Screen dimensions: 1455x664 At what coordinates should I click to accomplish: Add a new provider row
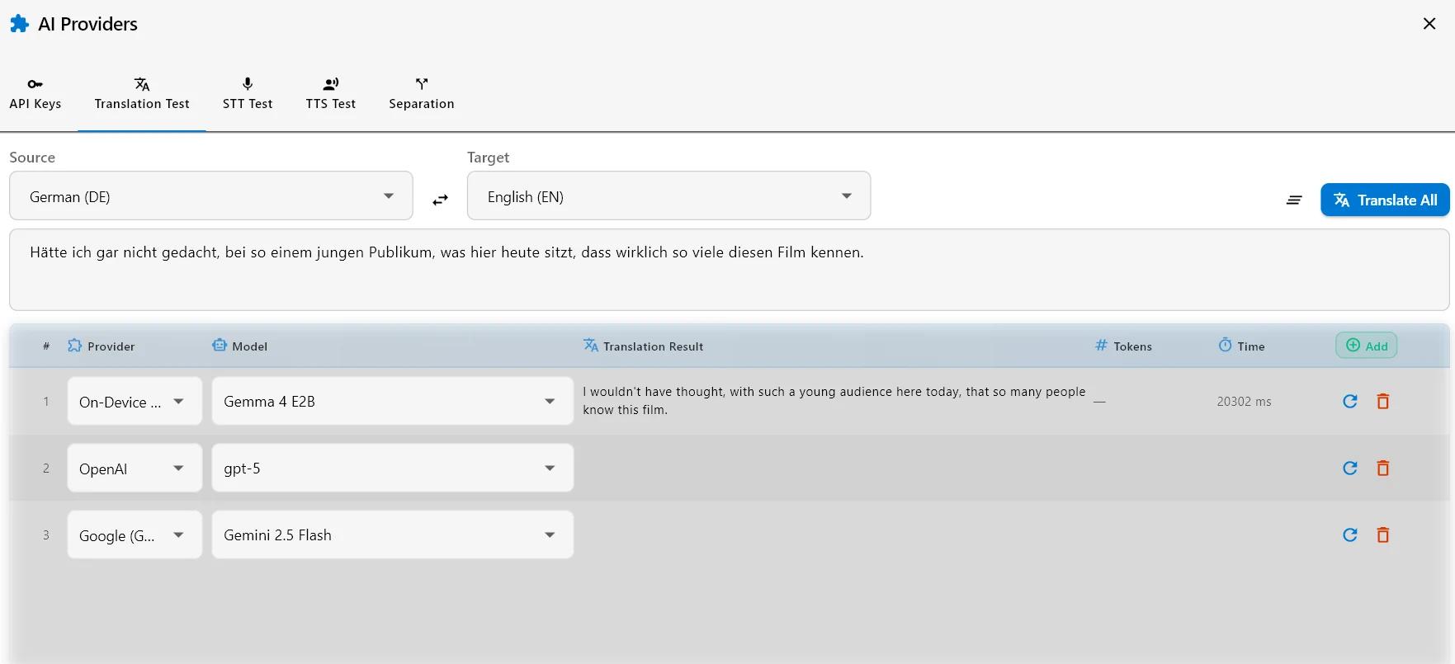(1367, 346)
